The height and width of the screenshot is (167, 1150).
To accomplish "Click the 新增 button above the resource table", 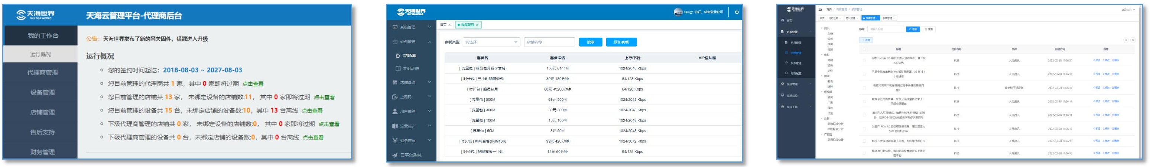I will pyautogui.click(x=865, y=40).
